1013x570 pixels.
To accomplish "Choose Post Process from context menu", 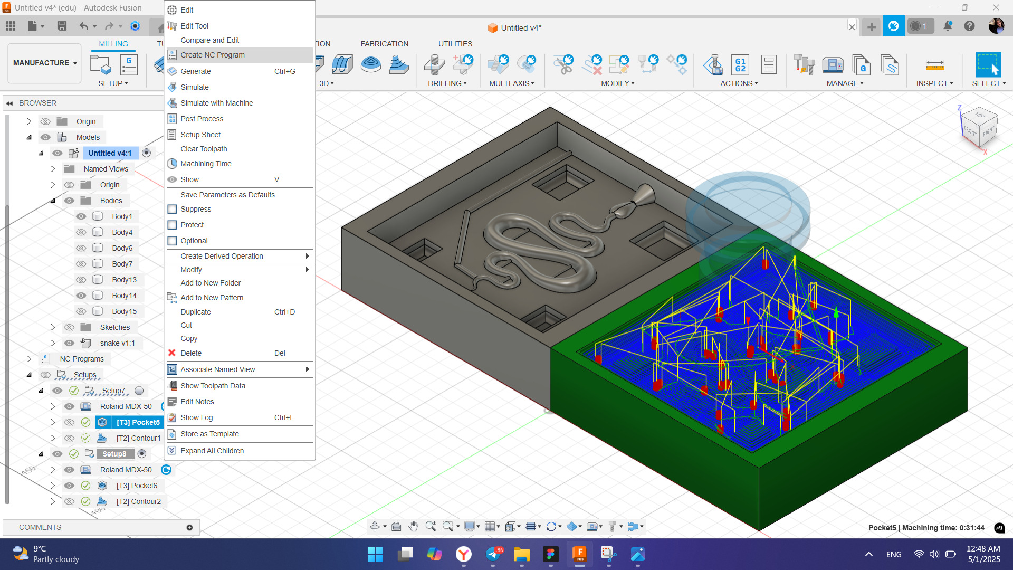I will click(x=240, y=119).
